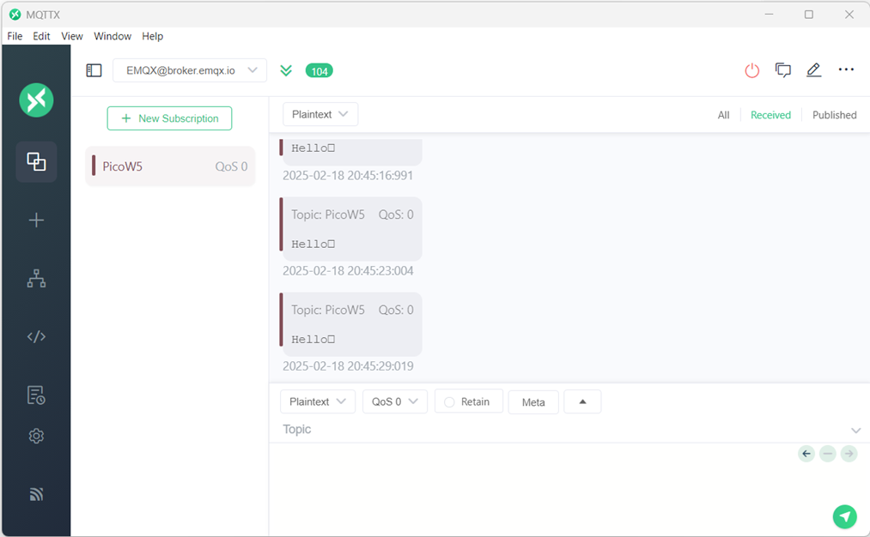The height and width of the screenshot is (537, 870).
Task: Switch to the Received messages filter
Action: (x=770, y=115)
